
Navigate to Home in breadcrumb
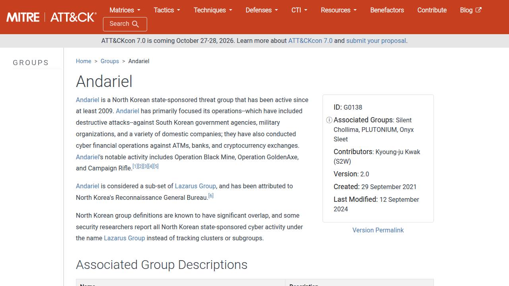point(84,61)
